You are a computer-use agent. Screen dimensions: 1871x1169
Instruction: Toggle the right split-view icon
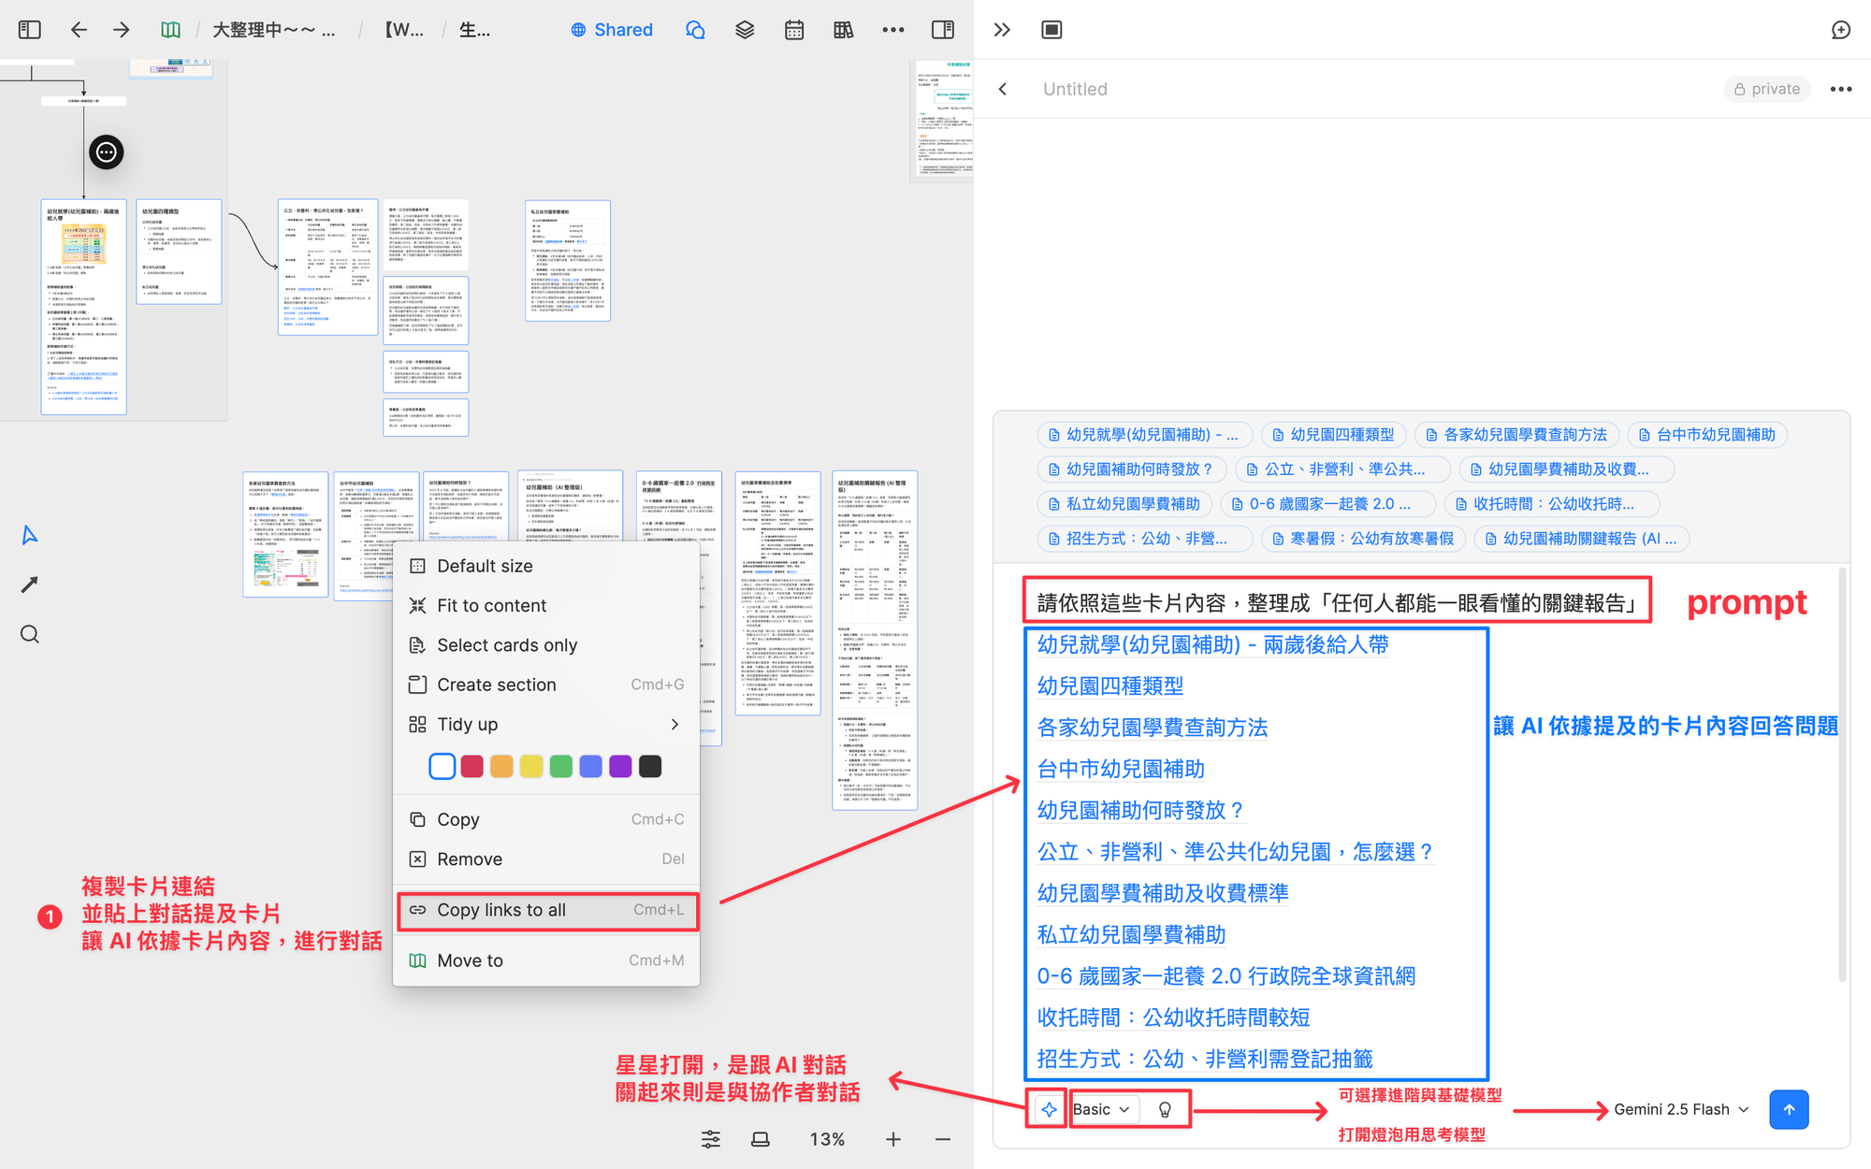943,29
